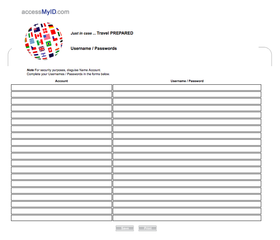Viewport: 280px width, 240px height.
Task: Click the Username / Passwords page title
Action: click(94, 49)
